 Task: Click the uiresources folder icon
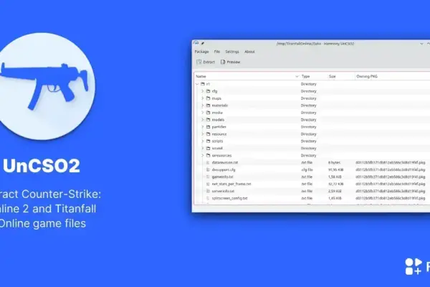coord(208,156)
